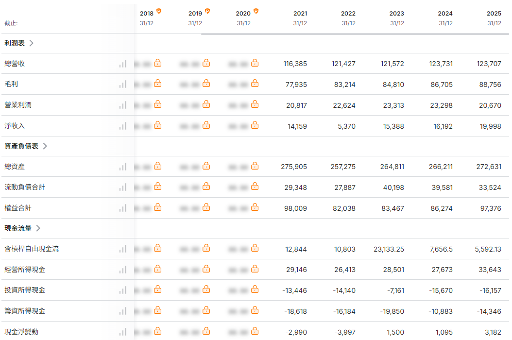Screen dimensions: 512x340
Task: Open the 流動負債合計 row label
Action: pyautogui.click(x=25, y=187)
